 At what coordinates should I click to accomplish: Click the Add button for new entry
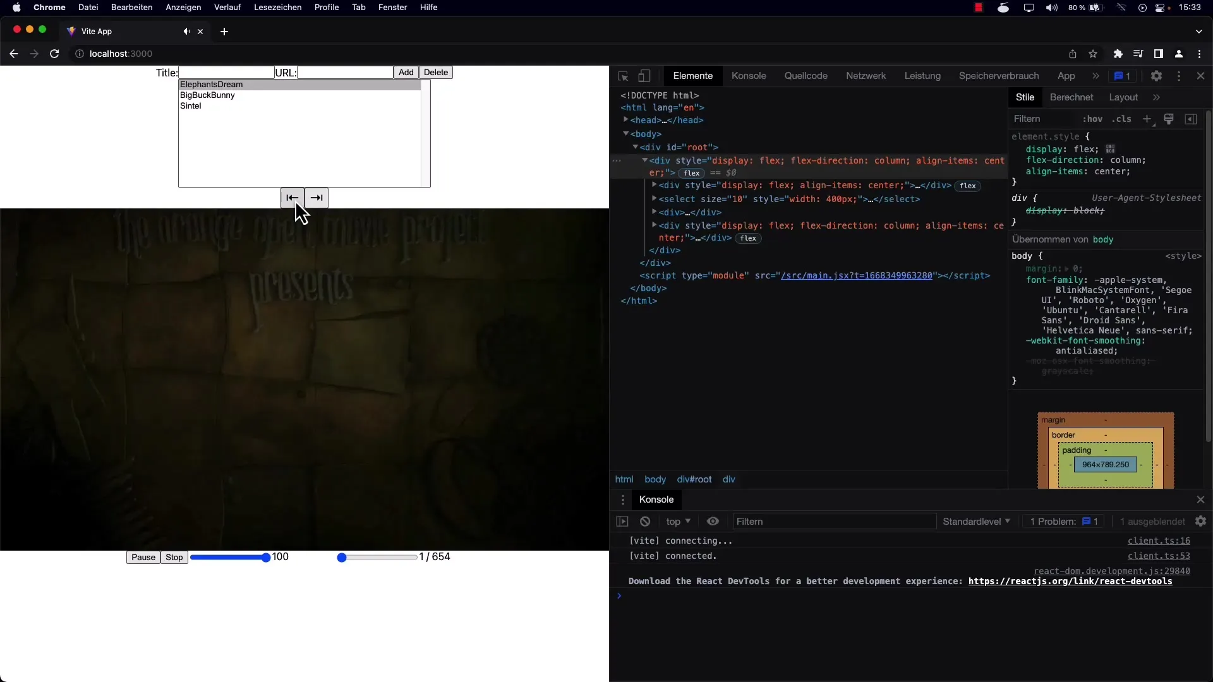tap(406, 73)
